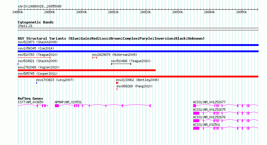Open the nsv510486 (Teague2010) variant label

pyautogui.click(x=131, y=61)
